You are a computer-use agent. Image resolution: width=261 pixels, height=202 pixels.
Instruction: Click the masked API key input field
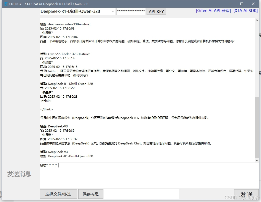[131, 12]
